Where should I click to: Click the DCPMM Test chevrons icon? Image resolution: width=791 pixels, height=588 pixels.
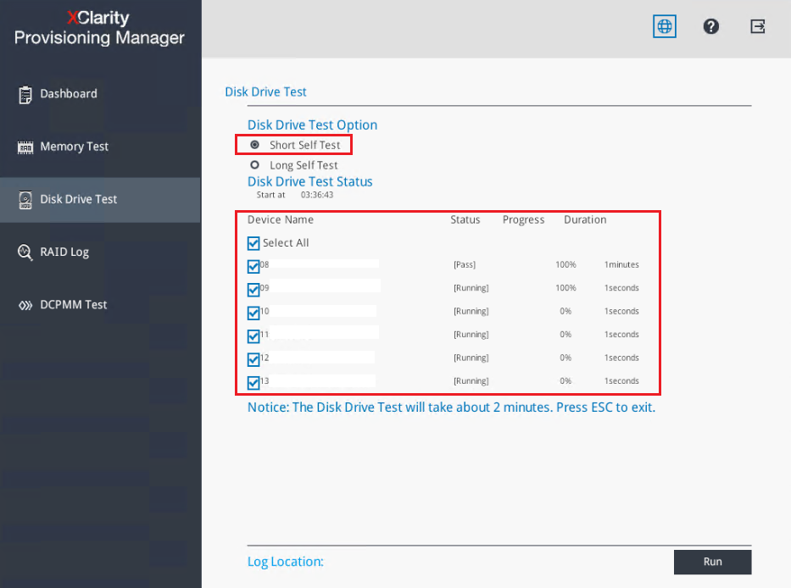25,305
